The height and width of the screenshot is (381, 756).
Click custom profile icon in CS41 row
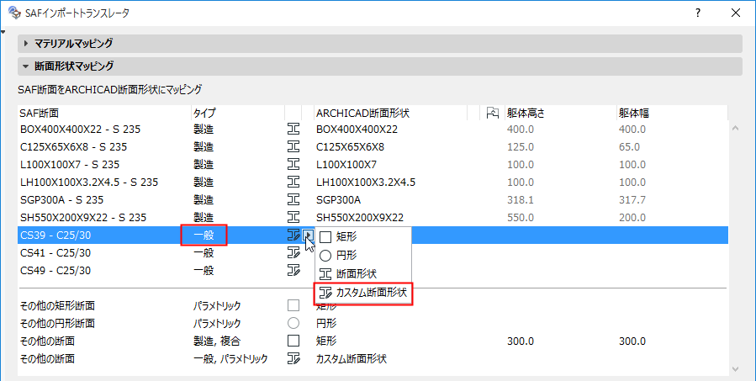(293, 252)
